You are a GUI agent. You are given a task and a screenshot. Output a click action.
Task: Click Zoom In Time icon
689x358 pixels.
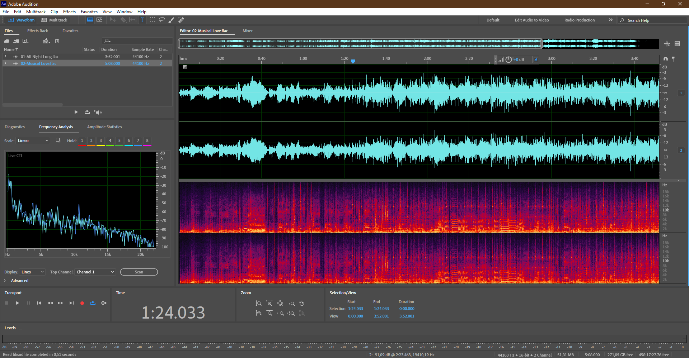(x=269, y=304)
